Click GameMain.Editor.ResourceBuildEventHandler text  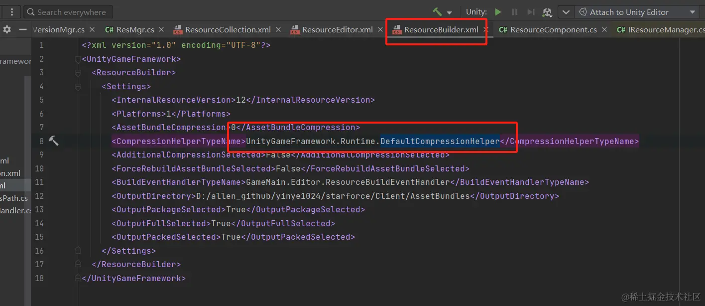[348, 182]
